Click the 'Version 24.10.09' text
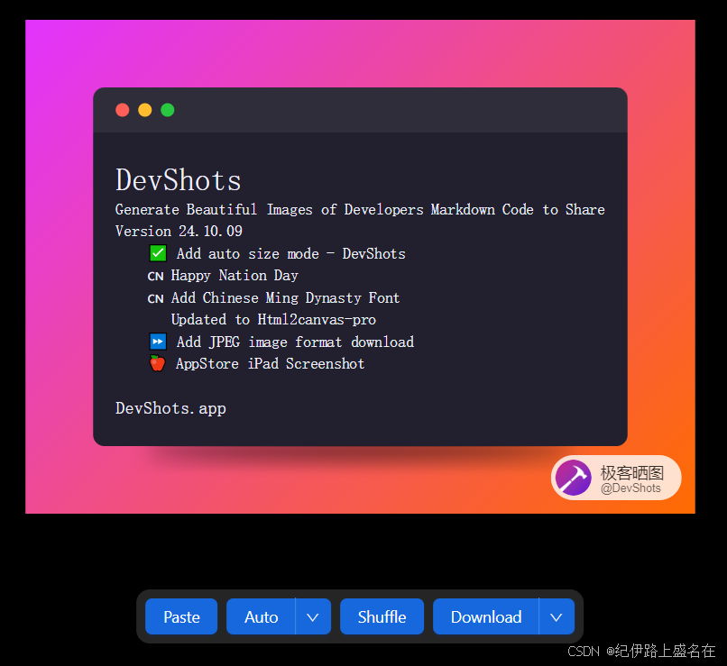Viewport: 727px width, 666px height. pyautogui.click(x=179, y=231)
